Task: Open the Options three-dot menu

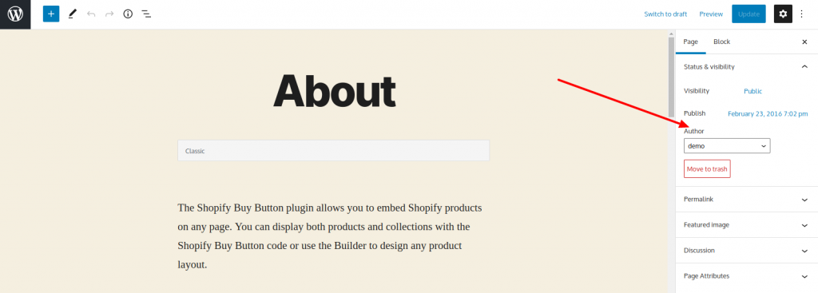Action: click(802, 14)
